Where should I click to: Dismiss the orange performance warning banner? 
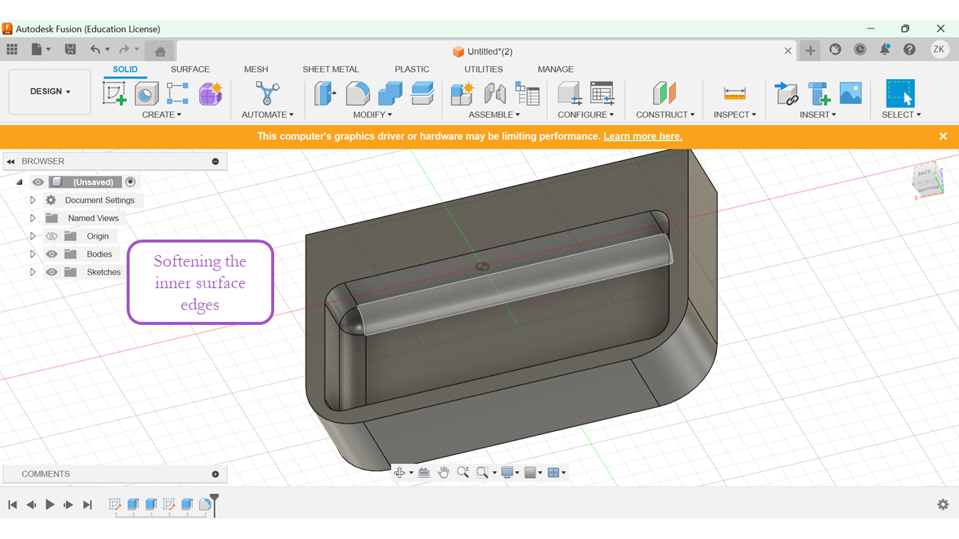pyautogui.click(x=943, y=136)
